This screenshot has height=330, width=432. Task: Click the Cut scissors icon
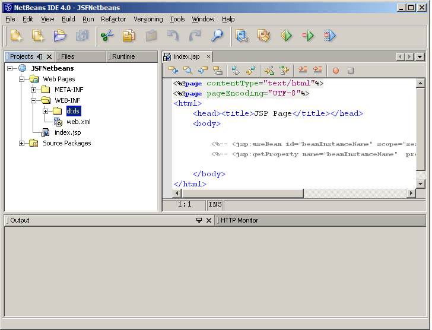click(107, 36)
